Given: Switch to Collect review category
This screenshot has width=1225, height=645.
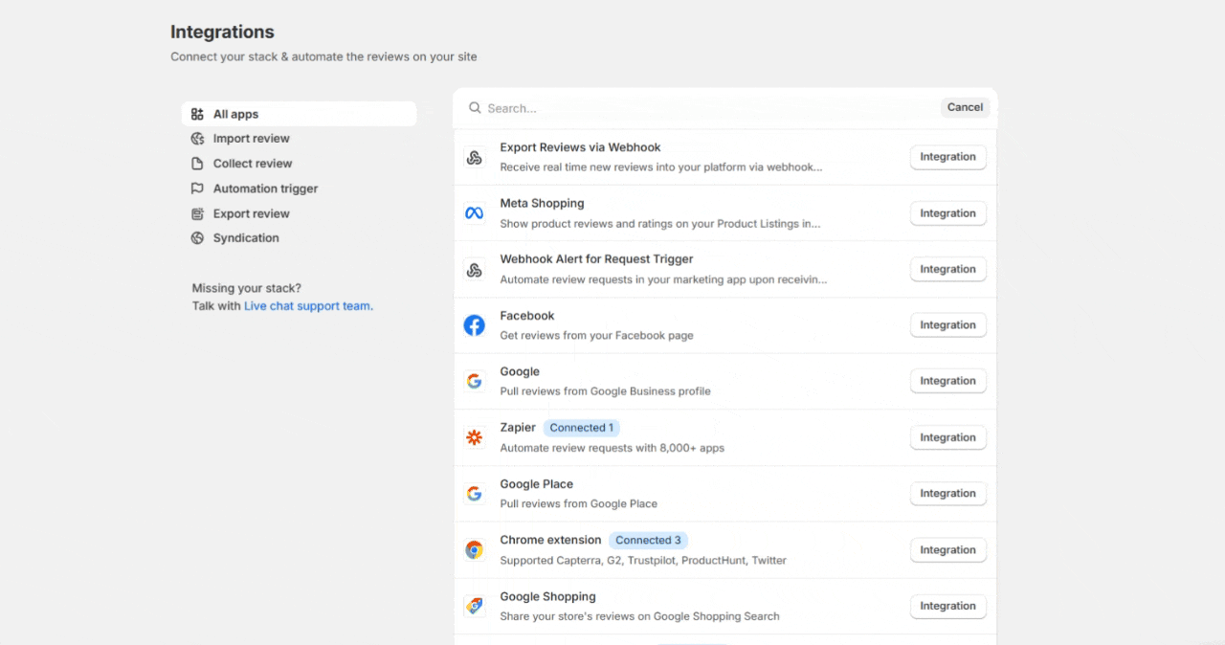Looking at the screenshot, I should click(253, 164).
